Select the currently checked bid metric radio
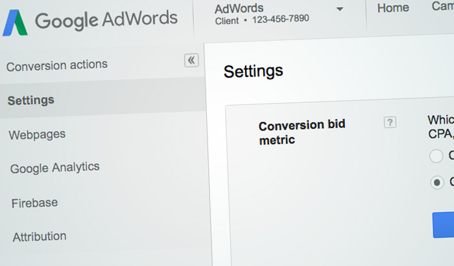This screenshot has width=454, height=266. [437, 183]
